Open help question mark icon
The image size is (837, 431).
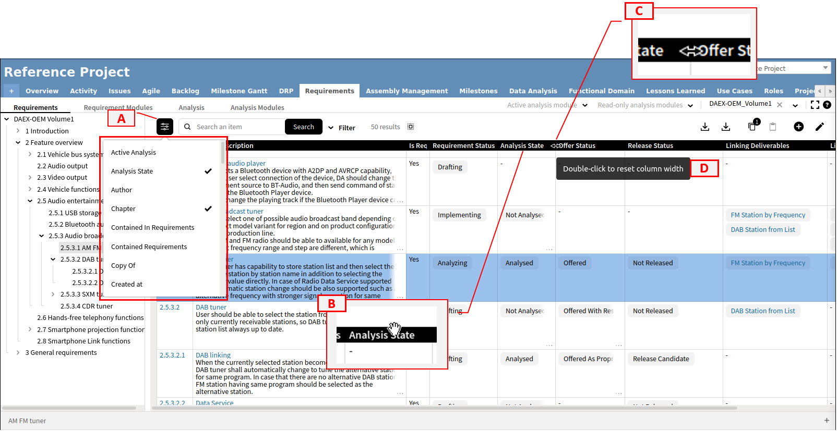point(827,105)
